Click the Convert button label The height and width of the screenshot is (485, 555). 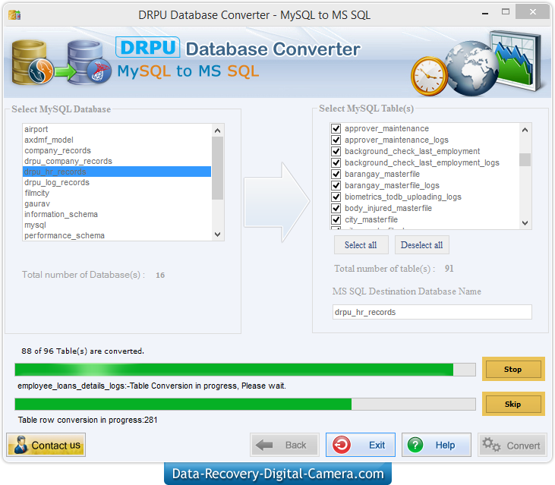point(523,446)
